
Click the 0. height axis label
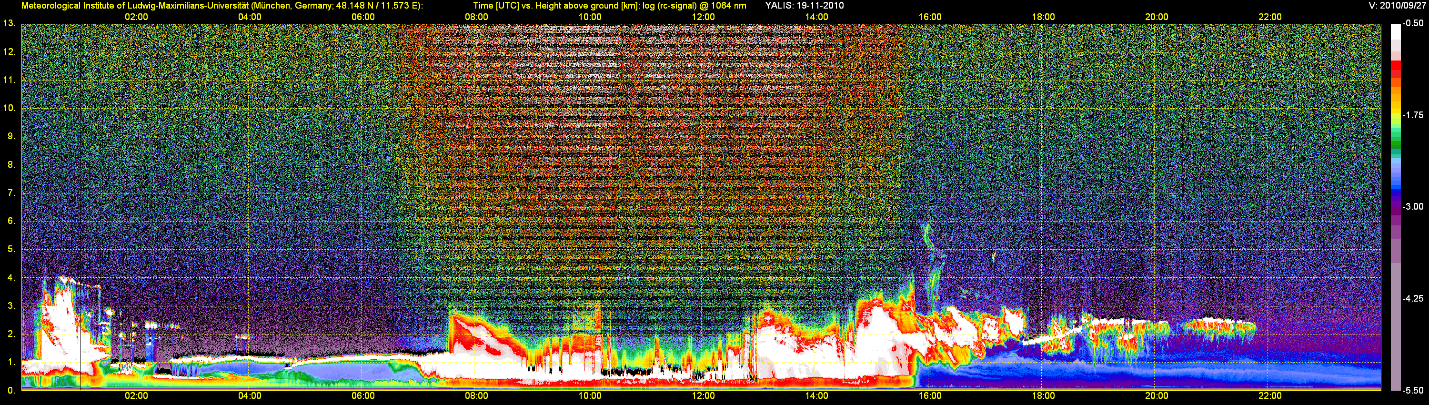click(x=11, y=391)
